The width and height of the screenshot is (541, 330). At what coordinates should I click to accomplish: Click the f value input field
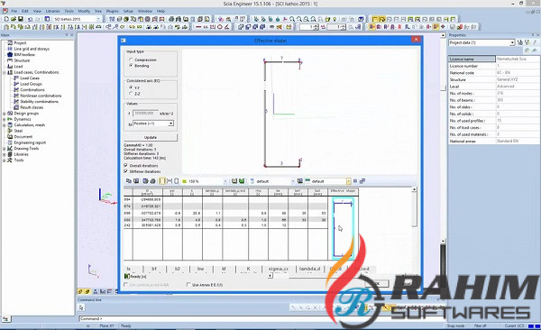tap(145, 114)
